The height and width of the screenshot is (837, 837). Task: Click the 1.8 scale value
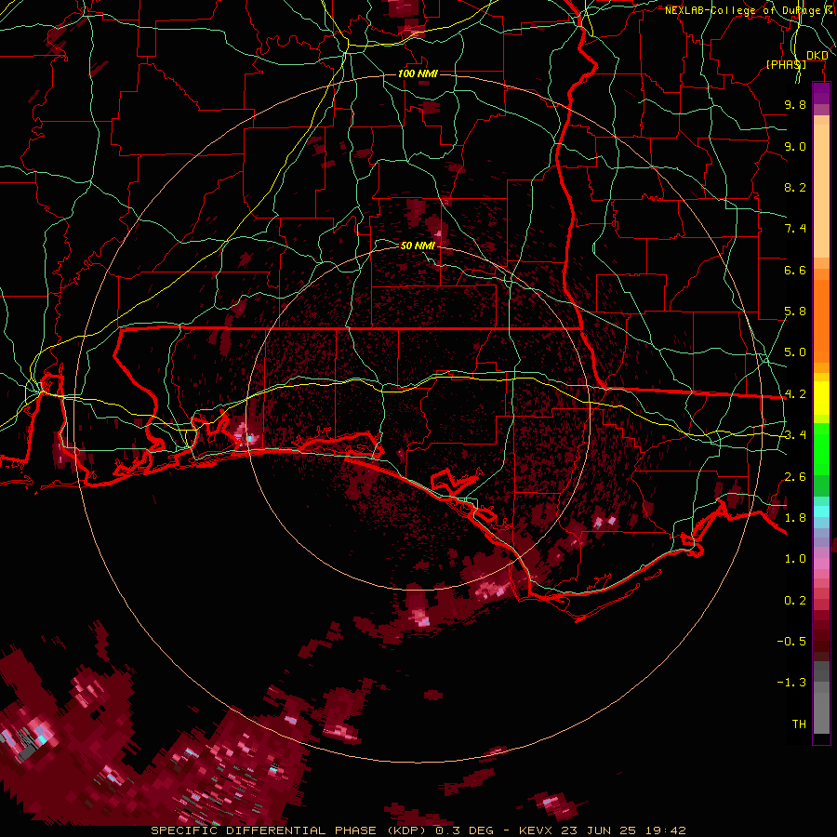tap(795, 518)
